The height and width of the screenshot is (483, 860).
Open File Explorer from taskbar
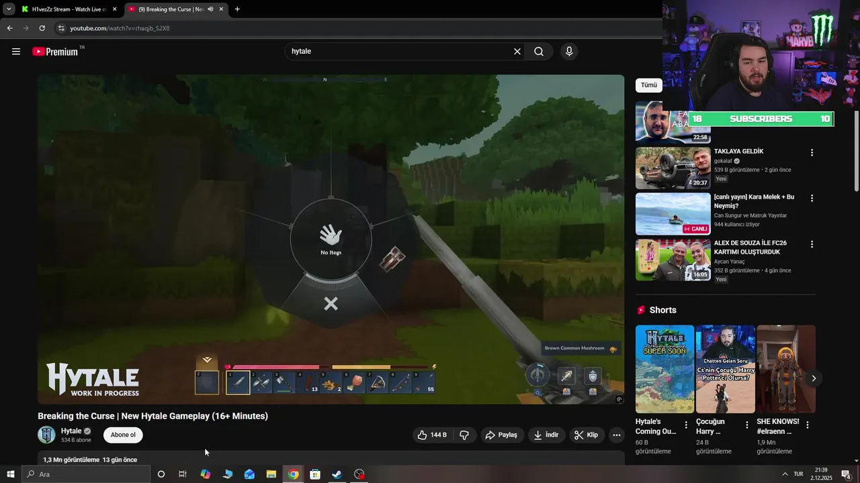271,474
